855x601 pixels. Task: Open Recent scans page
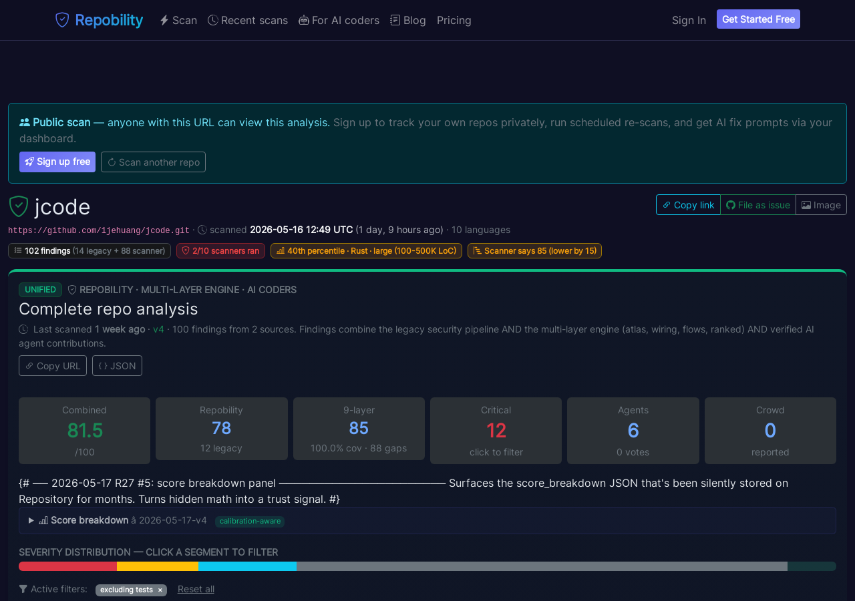click(248, 20)
